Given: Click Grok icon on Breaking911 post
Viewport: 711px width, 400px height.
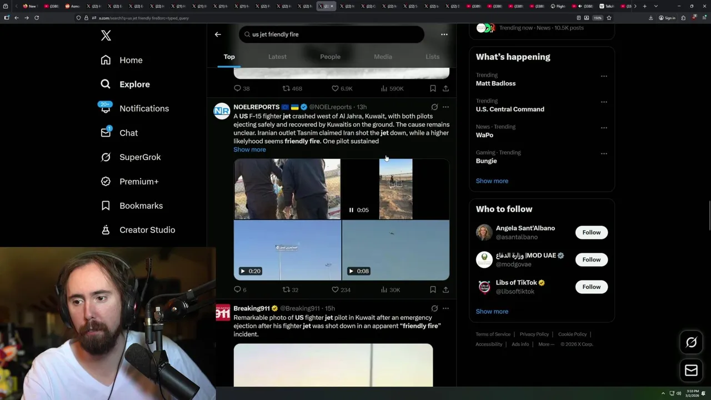Looking at the screenshot, I should point(434,308).
